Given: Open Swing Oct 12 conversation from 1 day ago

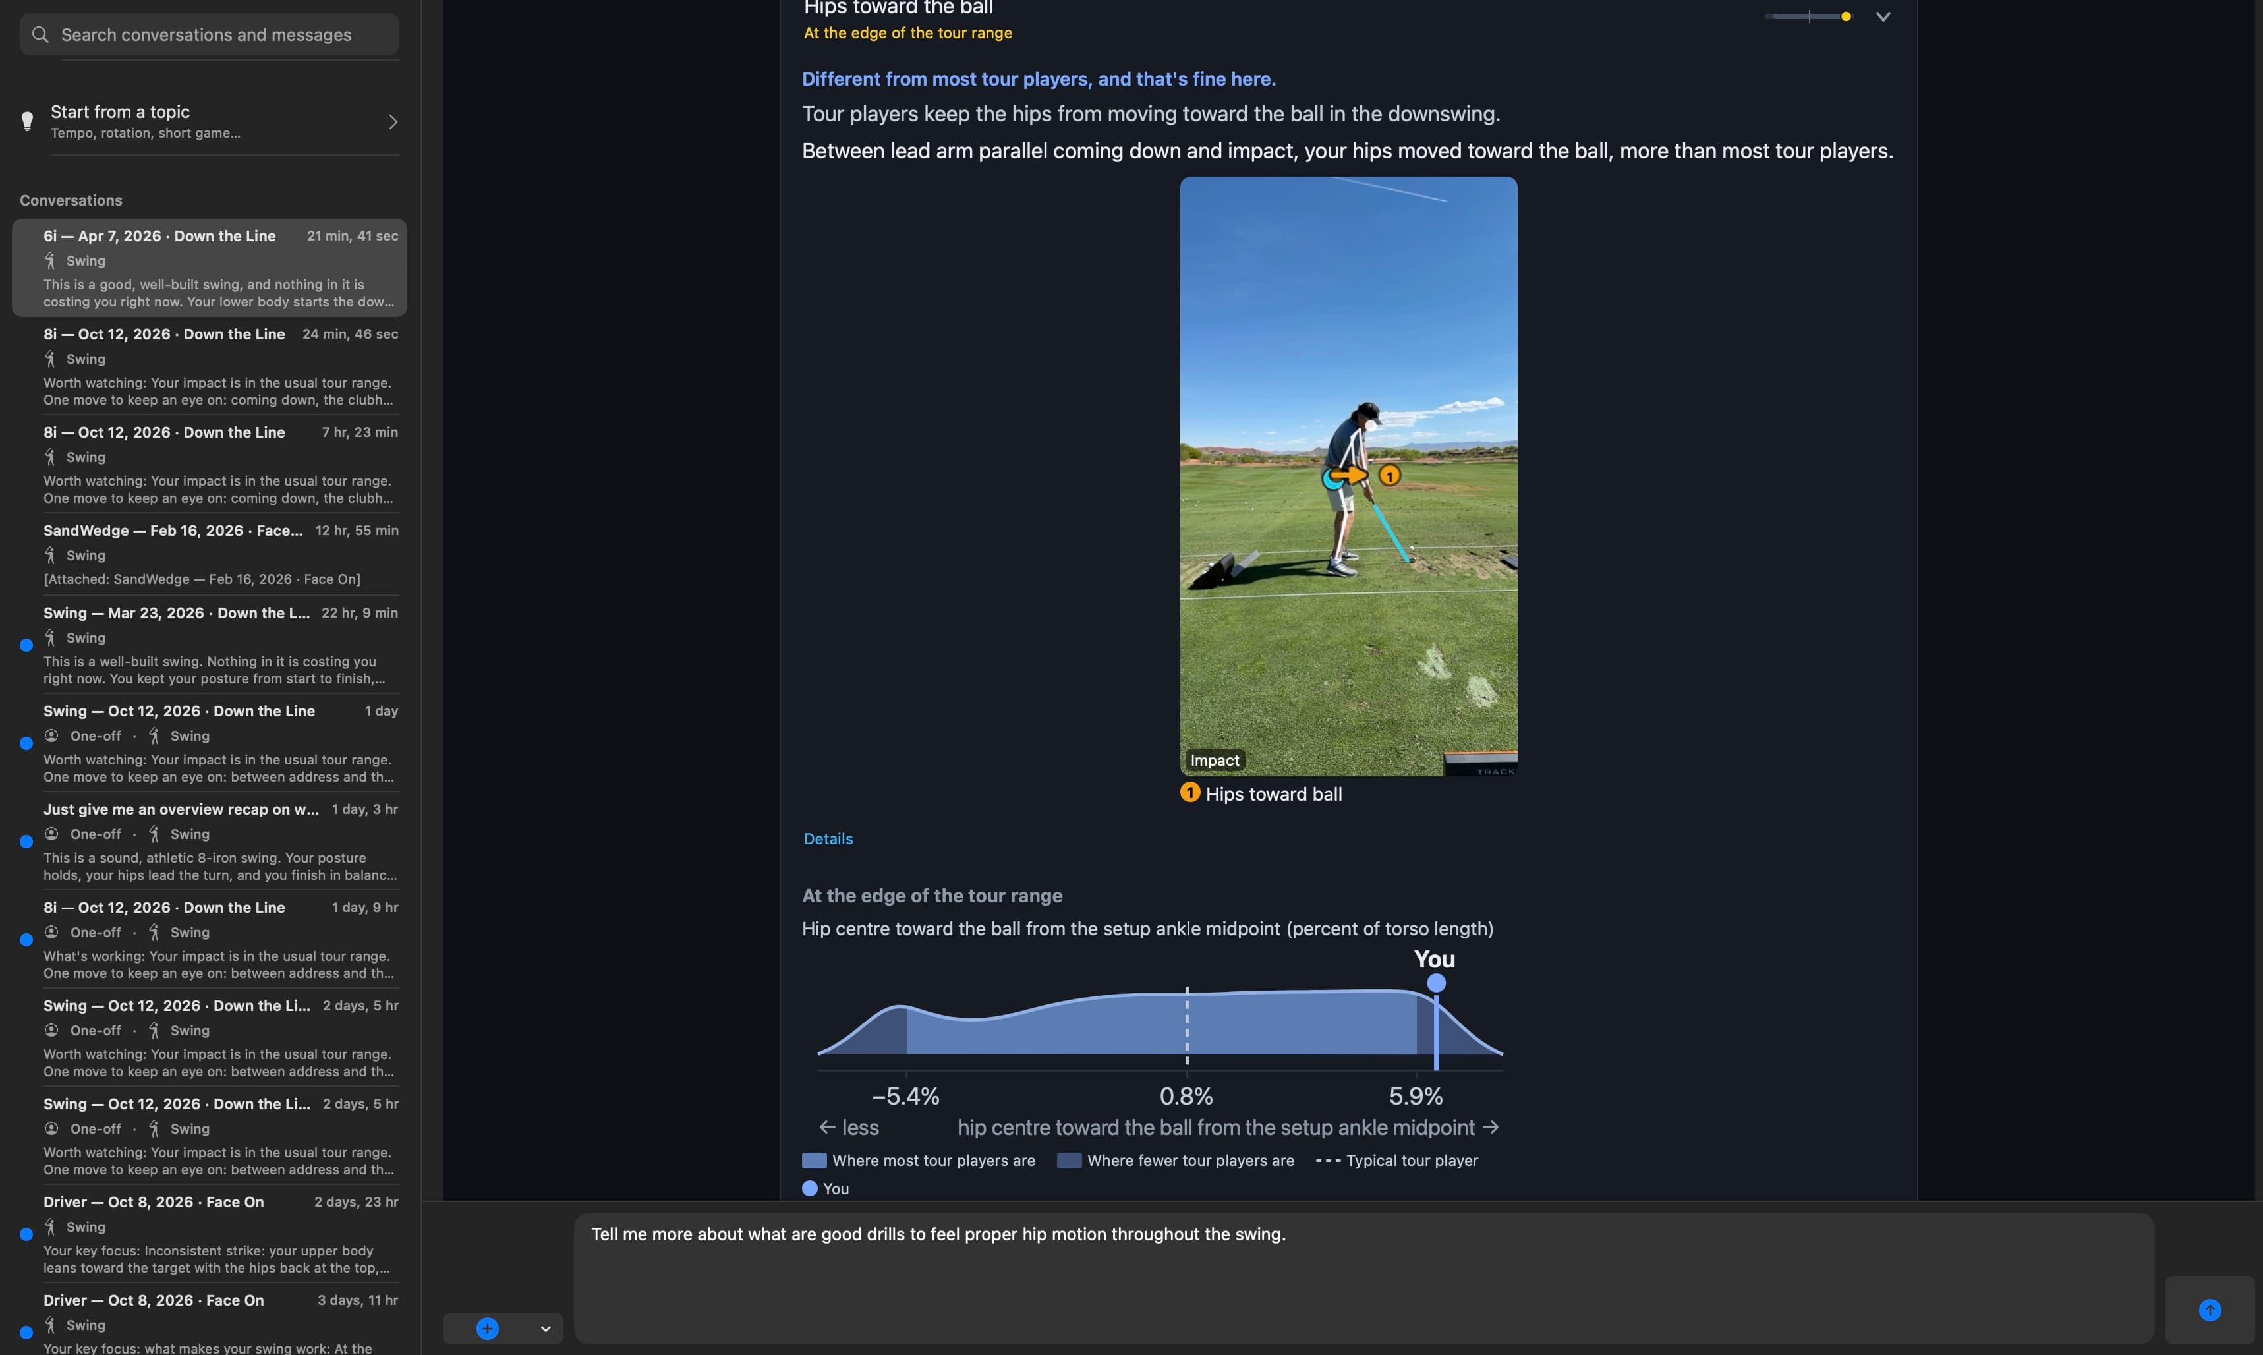Looking at the screenshot, I should pyautogui.click(x=209, y=743).
